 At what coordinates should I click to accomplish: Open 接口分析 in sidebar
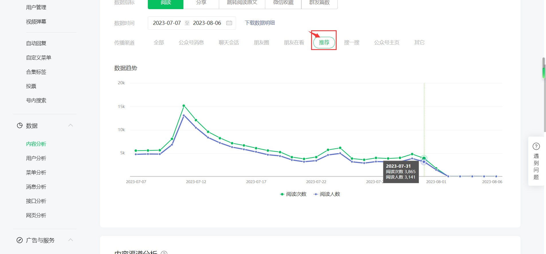(36, 201)
